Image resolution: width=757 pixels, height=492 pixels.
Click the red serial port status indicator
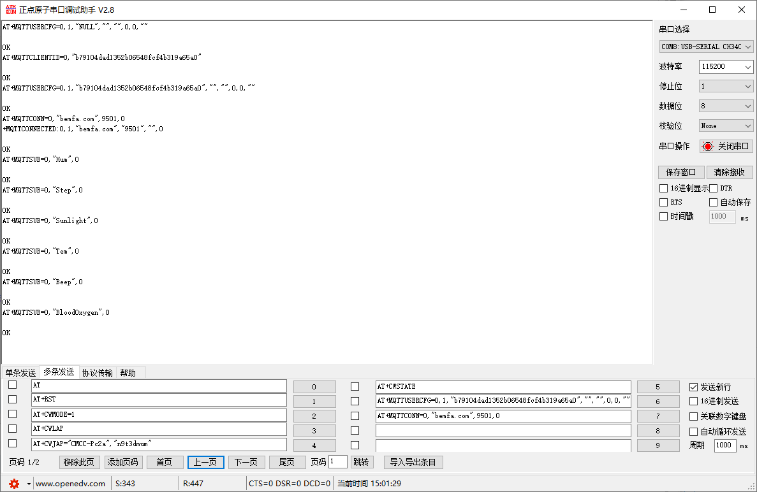tap(708, 146)
